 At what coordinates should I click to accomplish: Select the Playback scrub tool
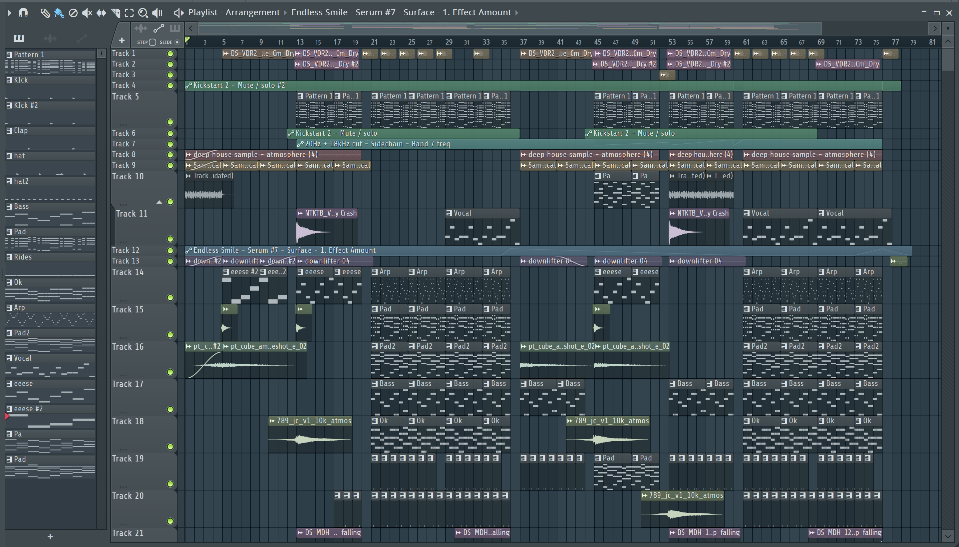pos(157,13)
